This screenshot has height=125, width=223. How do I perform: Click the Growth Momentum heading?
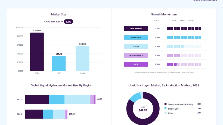[164, 14]
